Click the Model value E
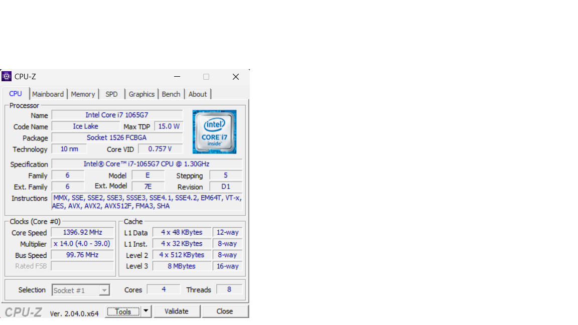 pyautogui.click(x=148, y=176)
